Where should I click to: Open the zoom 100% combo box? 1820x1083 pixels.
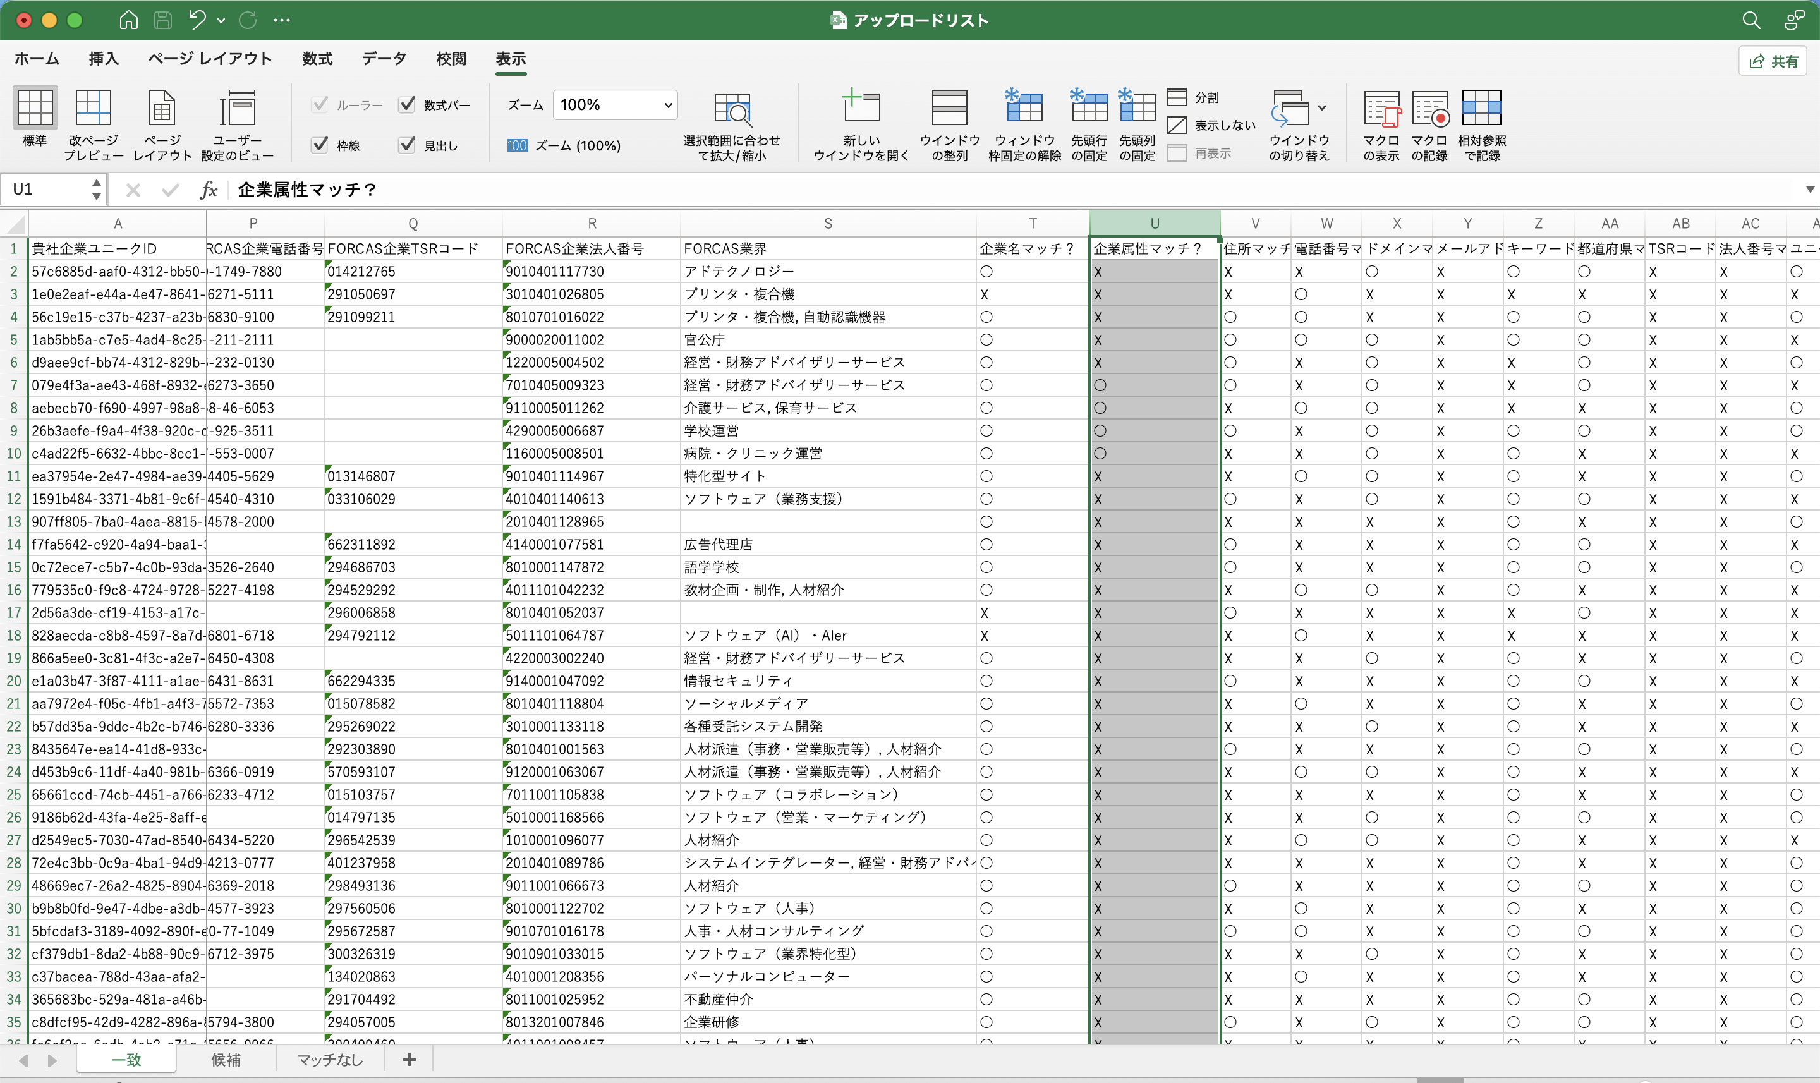coord(614,105)
